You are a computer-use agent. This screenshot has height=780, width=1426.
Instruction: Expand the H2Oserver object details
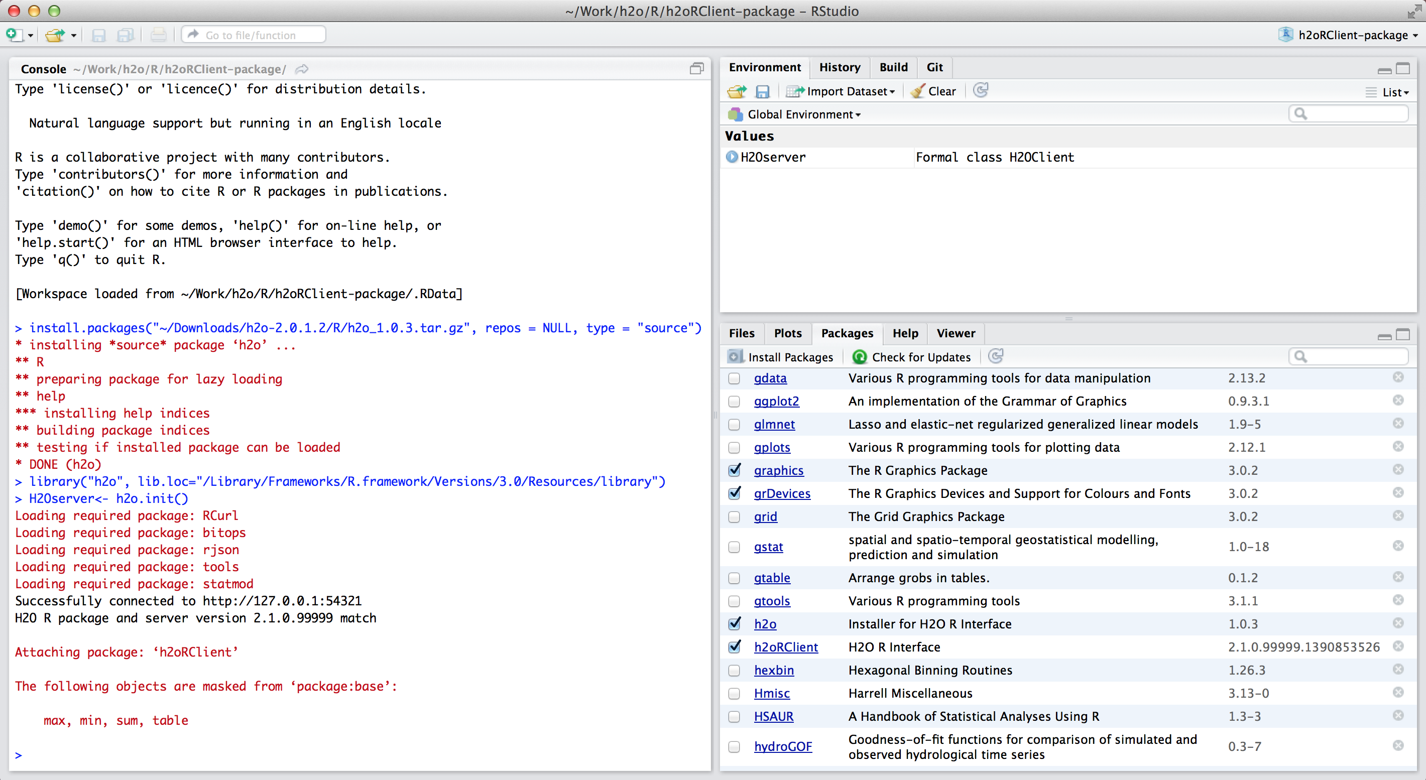(732, 157)
